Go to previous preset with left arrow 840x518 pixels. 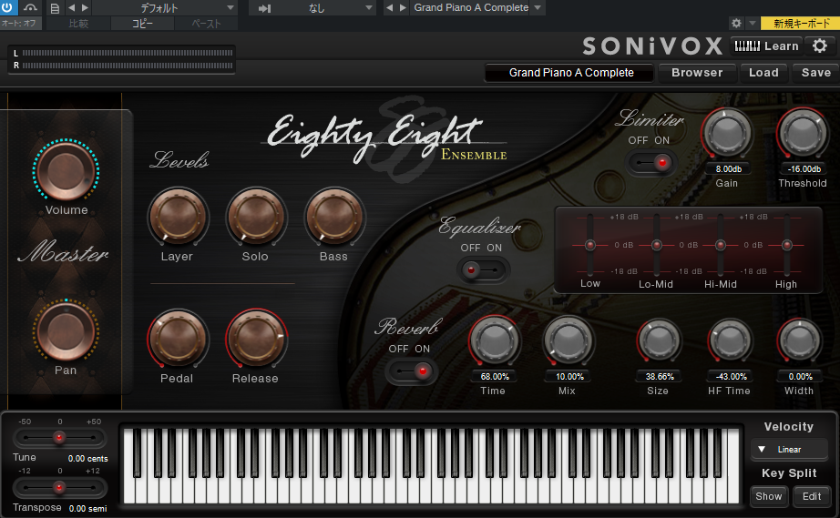click(x=72, y=8)
